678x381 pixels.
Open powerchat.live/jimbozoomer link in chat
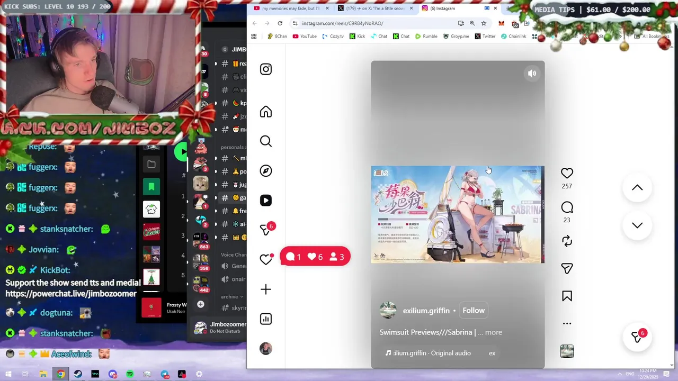[71, 294]
